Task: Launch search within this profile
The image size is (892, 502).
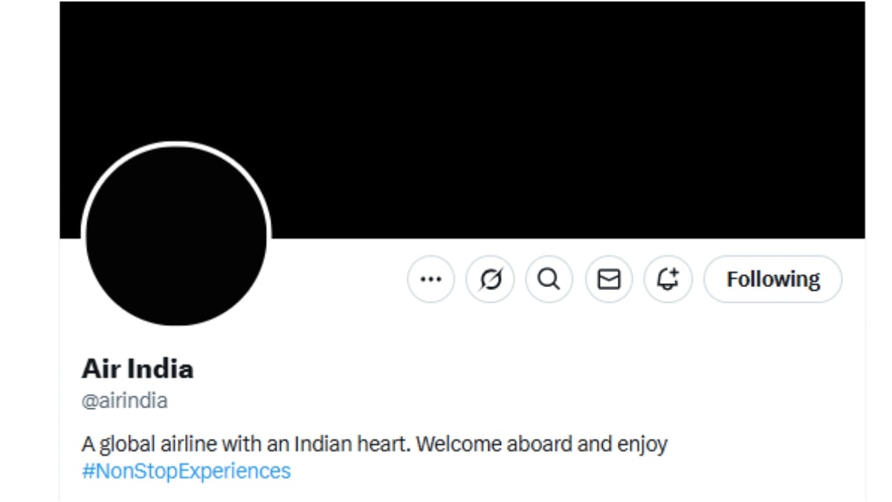Action: tap(549, 280)
